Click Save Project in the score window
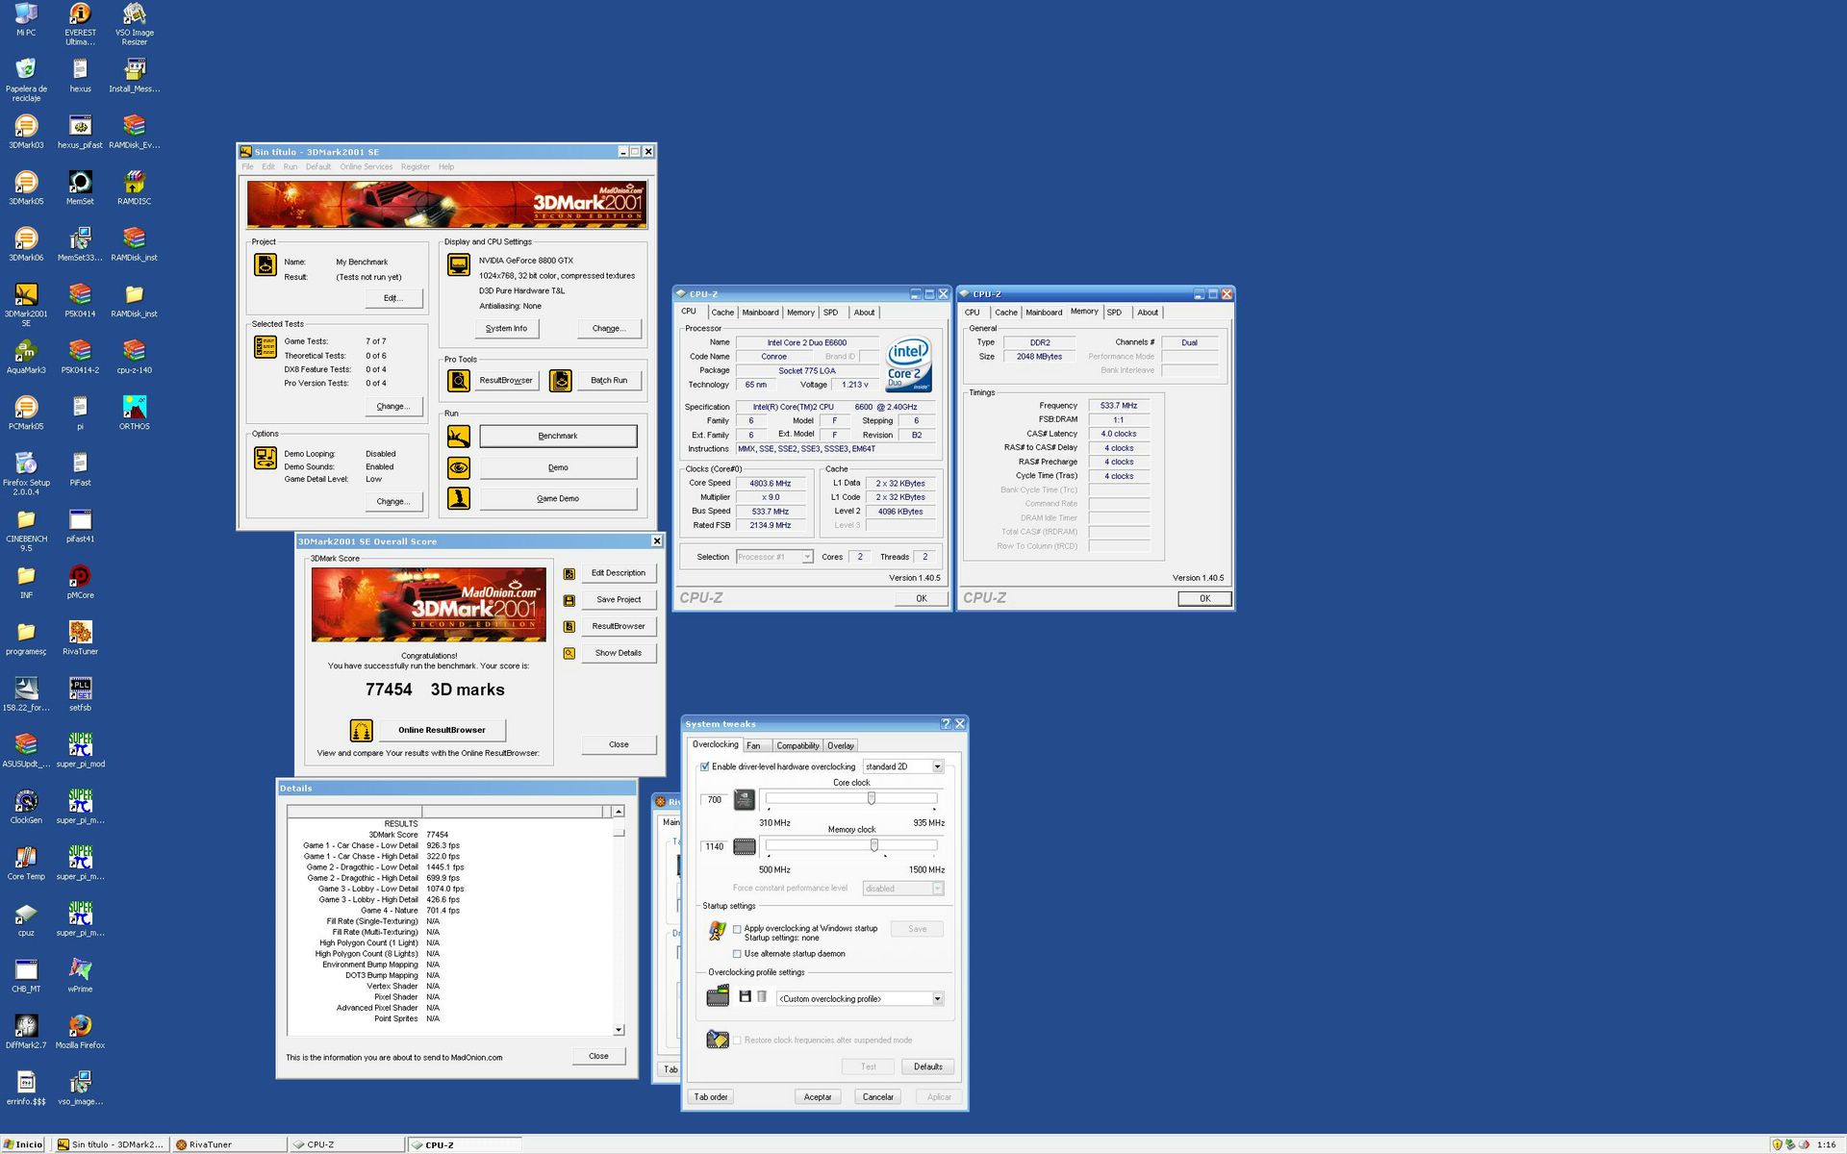This screenshot has width=1847, height=1154. [x=619, y=600]
